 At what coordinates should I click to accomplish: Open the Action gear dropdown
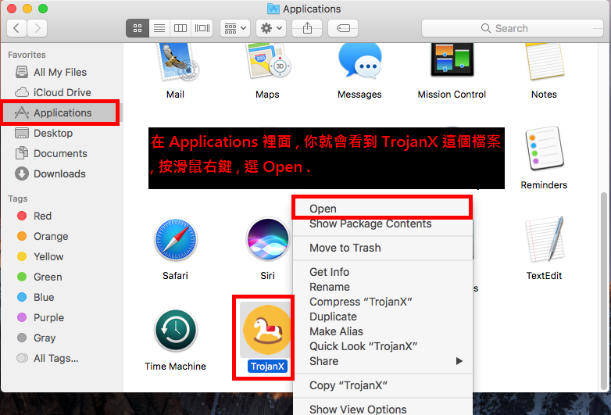[271, 28]
